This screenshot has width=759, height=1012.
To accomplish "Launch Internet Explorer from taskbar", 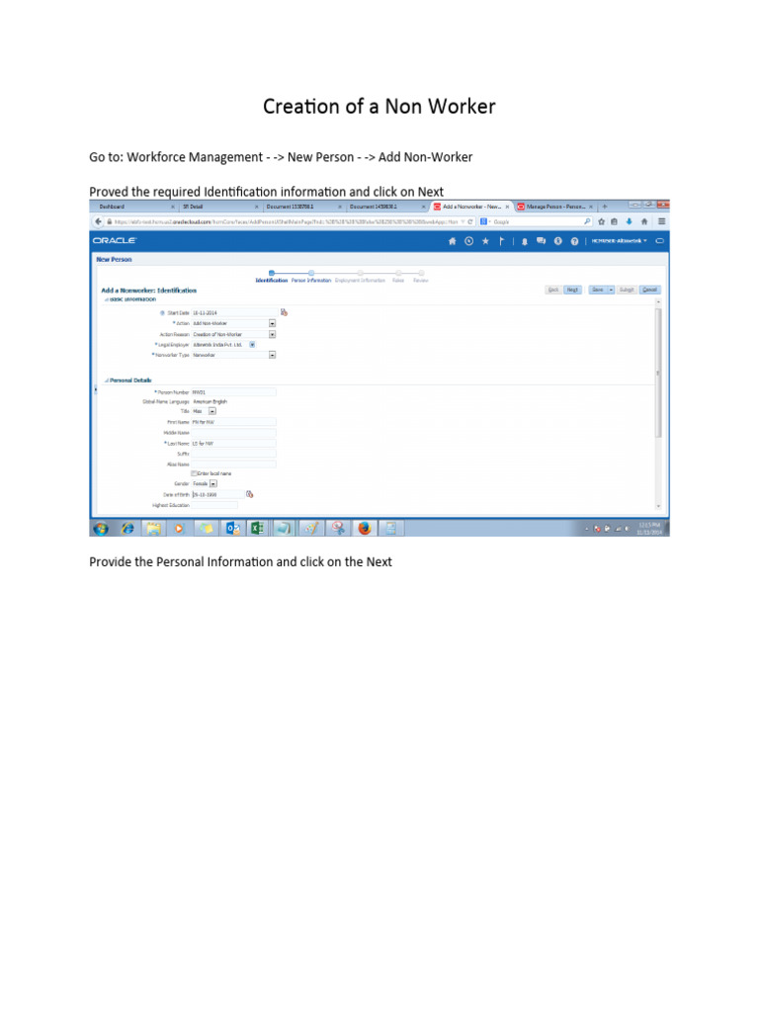I will click(127, 529).
